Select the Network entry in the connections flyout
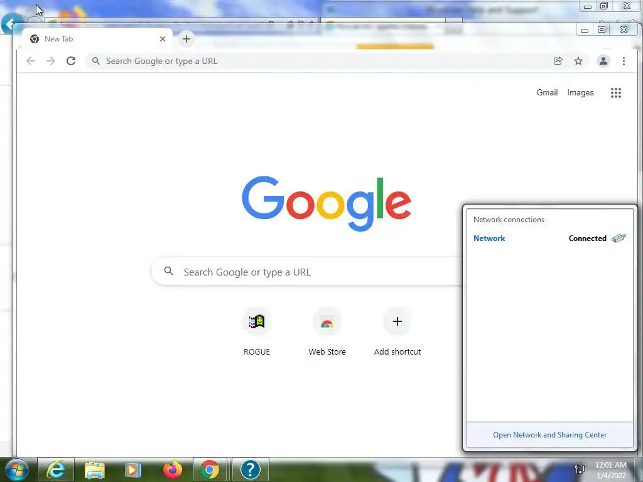This screenshot has width=643, height=482. [489, 238]
